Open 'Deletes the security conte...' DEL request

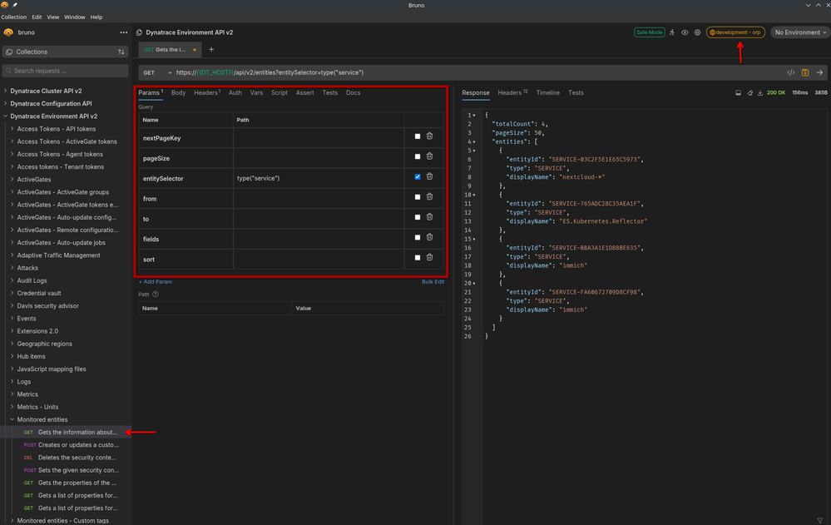click(69, 458)
